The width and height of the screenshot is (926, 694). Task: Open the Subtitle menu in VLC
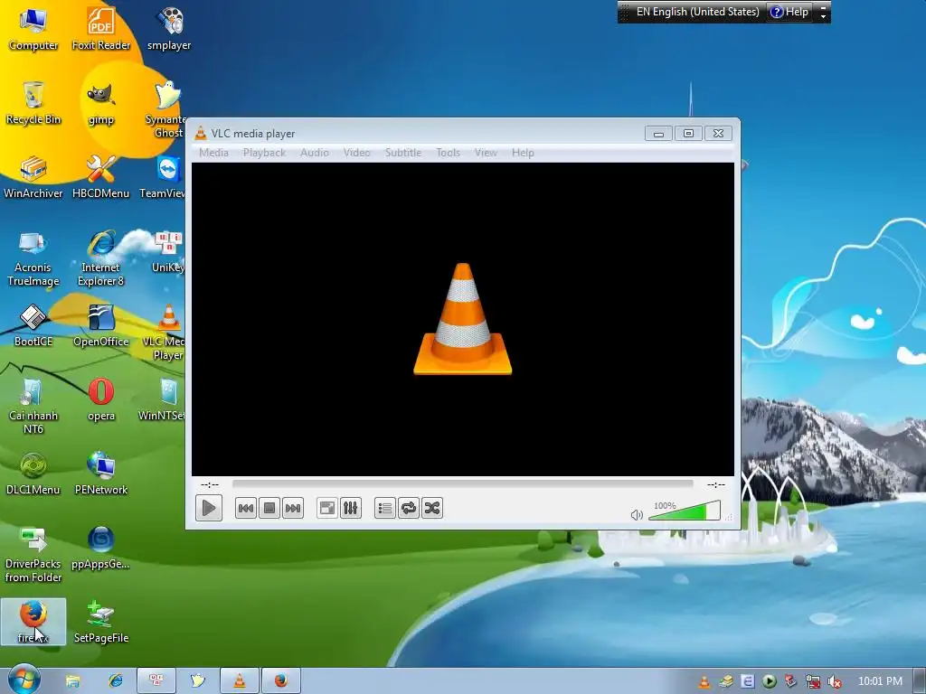[403, 153]
